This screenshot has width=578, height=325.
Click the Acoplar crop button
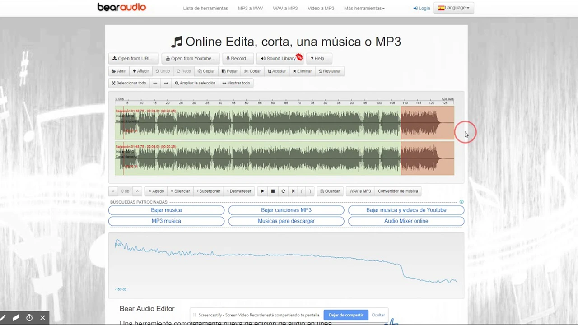(x=276, y=71)
